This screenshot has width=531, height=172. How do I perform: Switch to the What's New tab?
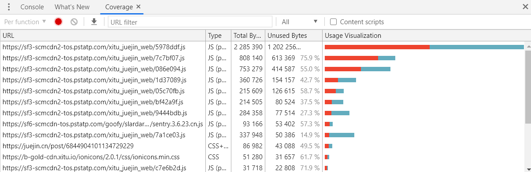pyautogui.click(x=72, y=7)
